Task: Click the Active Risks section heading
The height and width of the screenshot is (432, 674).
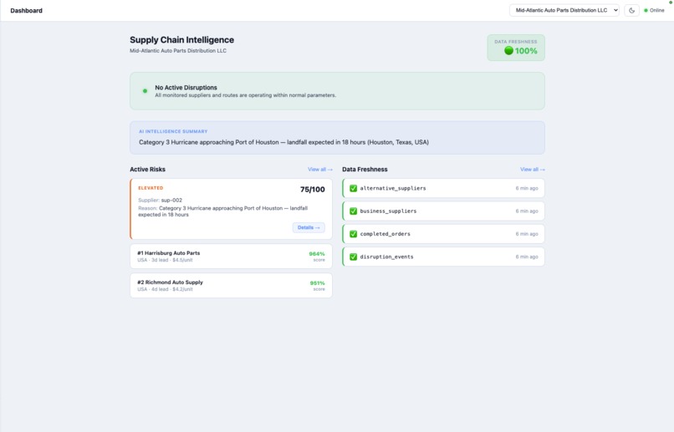Action: tap(147, 169)
